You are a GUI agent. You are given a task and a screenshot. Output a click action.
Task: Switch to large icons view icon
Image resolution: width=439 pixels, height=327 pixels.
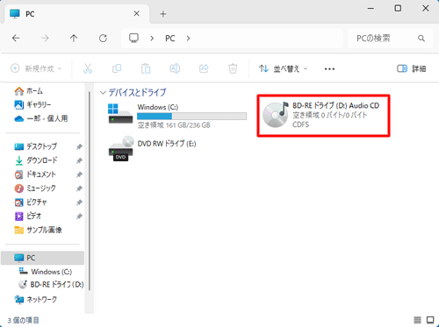(430, 320)
